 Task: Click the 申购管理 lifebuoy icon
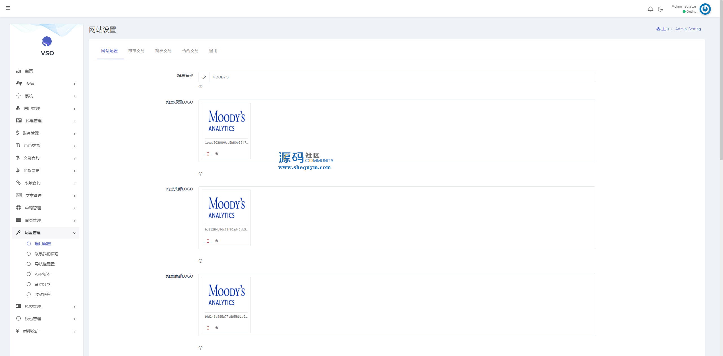click(19, 208)
